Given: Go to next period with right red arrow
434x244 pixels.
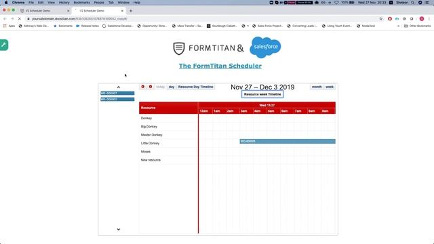Looking at the screenshot, I should [x=151, y=87].
